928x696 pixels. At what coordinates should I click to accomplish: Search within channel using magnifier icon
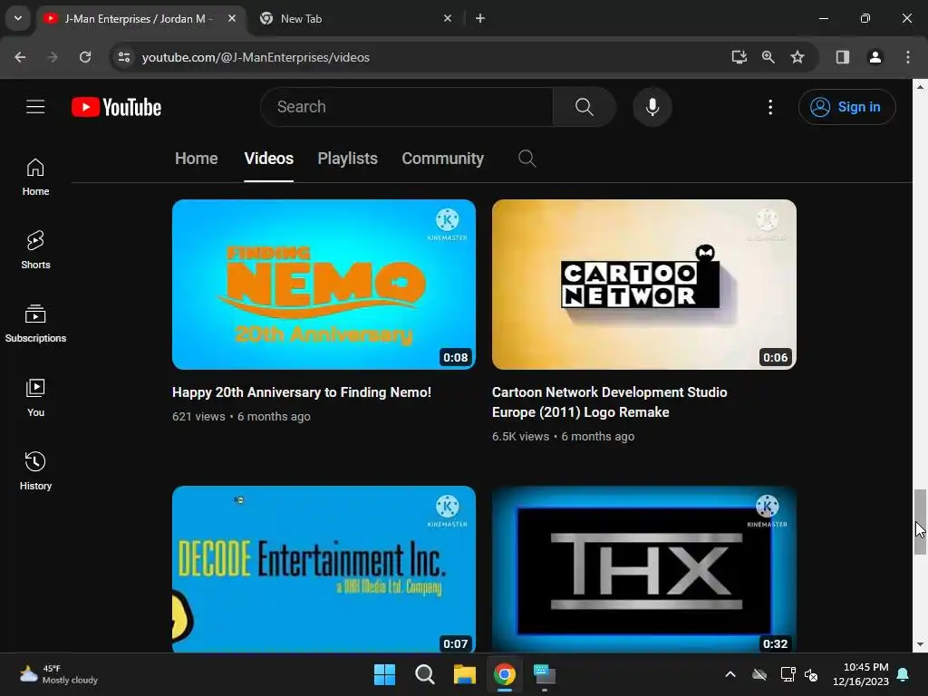pos(527,158)
